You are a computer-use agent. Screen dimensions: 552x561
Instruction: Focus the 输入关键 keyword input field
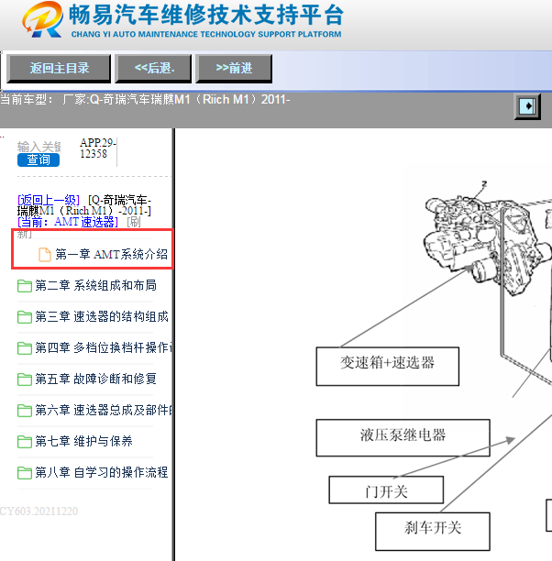(39, 147)
